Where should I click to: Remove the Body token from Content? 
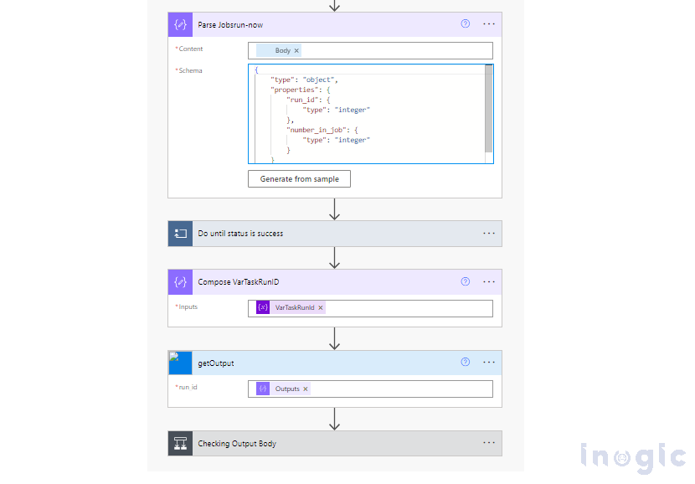[296, 50]
